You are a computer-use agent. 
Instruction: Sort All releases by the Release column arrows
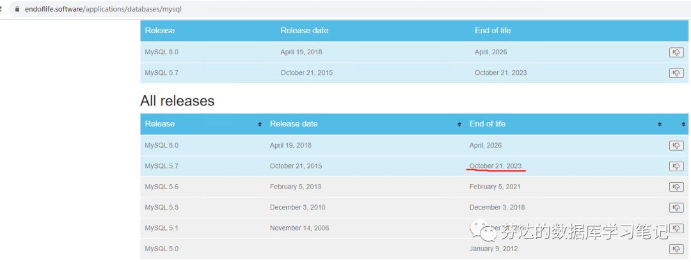click(260, 124)
